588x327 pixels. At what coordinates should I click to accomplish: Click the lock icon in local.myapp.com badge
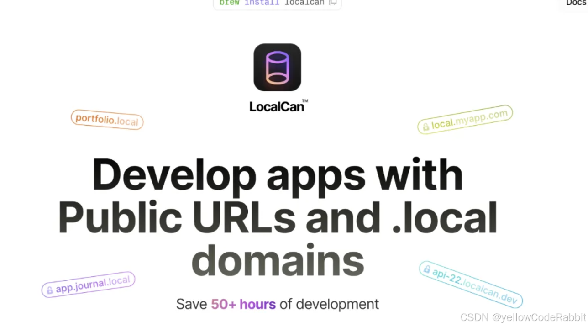[x=425, y=127]
